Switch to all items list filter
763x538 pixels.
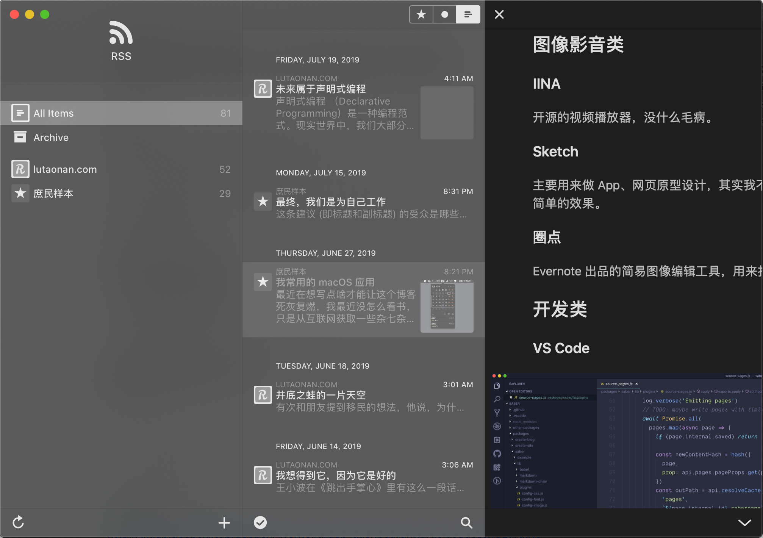[468, 14]
